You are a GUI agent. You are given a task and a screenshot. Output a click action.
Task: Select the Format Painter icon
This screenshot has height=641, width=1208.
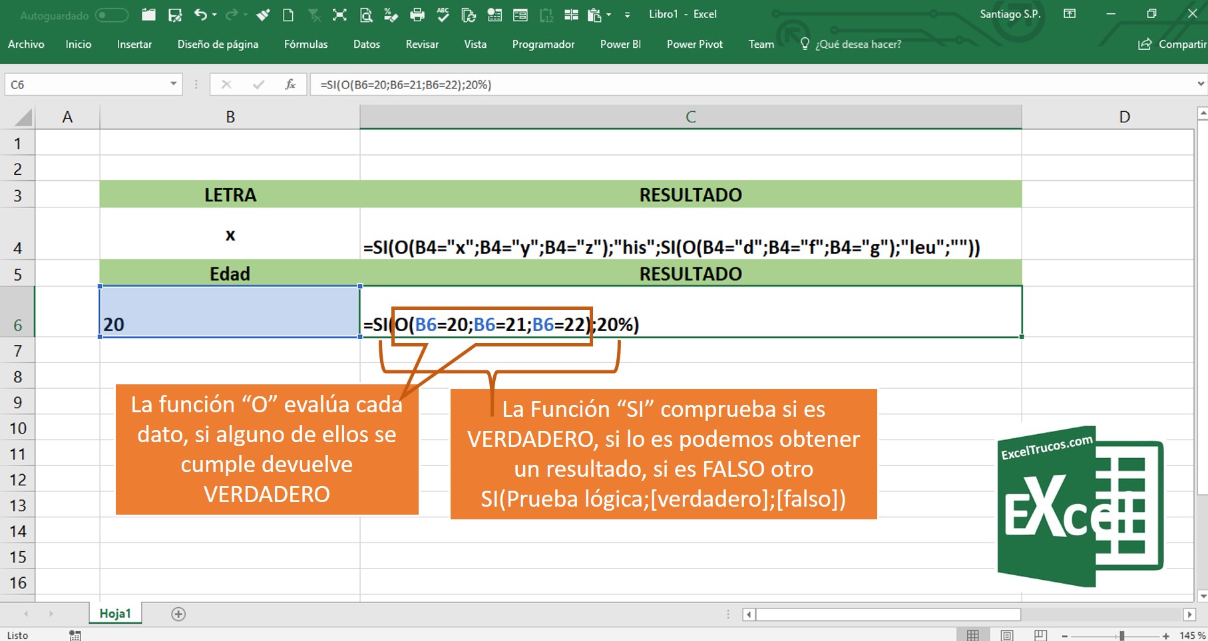(262, 15)
